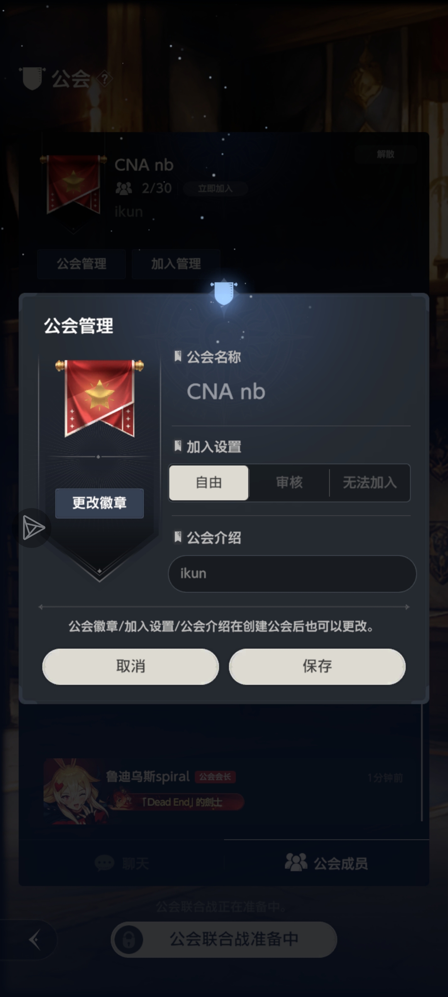Tap the chat bubble icon
Image resolution: width=448 pixels, height=997 pixels.
click(x=105, y=863)
